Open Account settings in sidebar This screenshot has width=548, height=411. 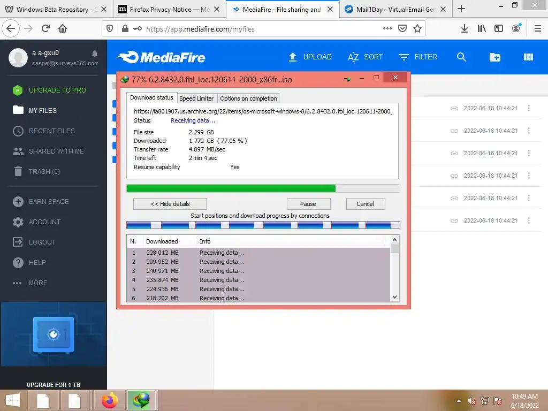(x=36, y=222)
